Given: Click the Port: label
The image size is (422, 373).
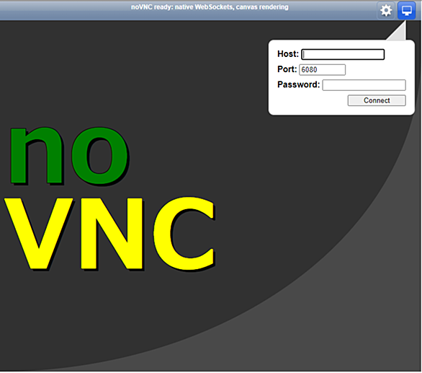Looking at the screenshot, I should pyautogui.click(x=287, y=69).
